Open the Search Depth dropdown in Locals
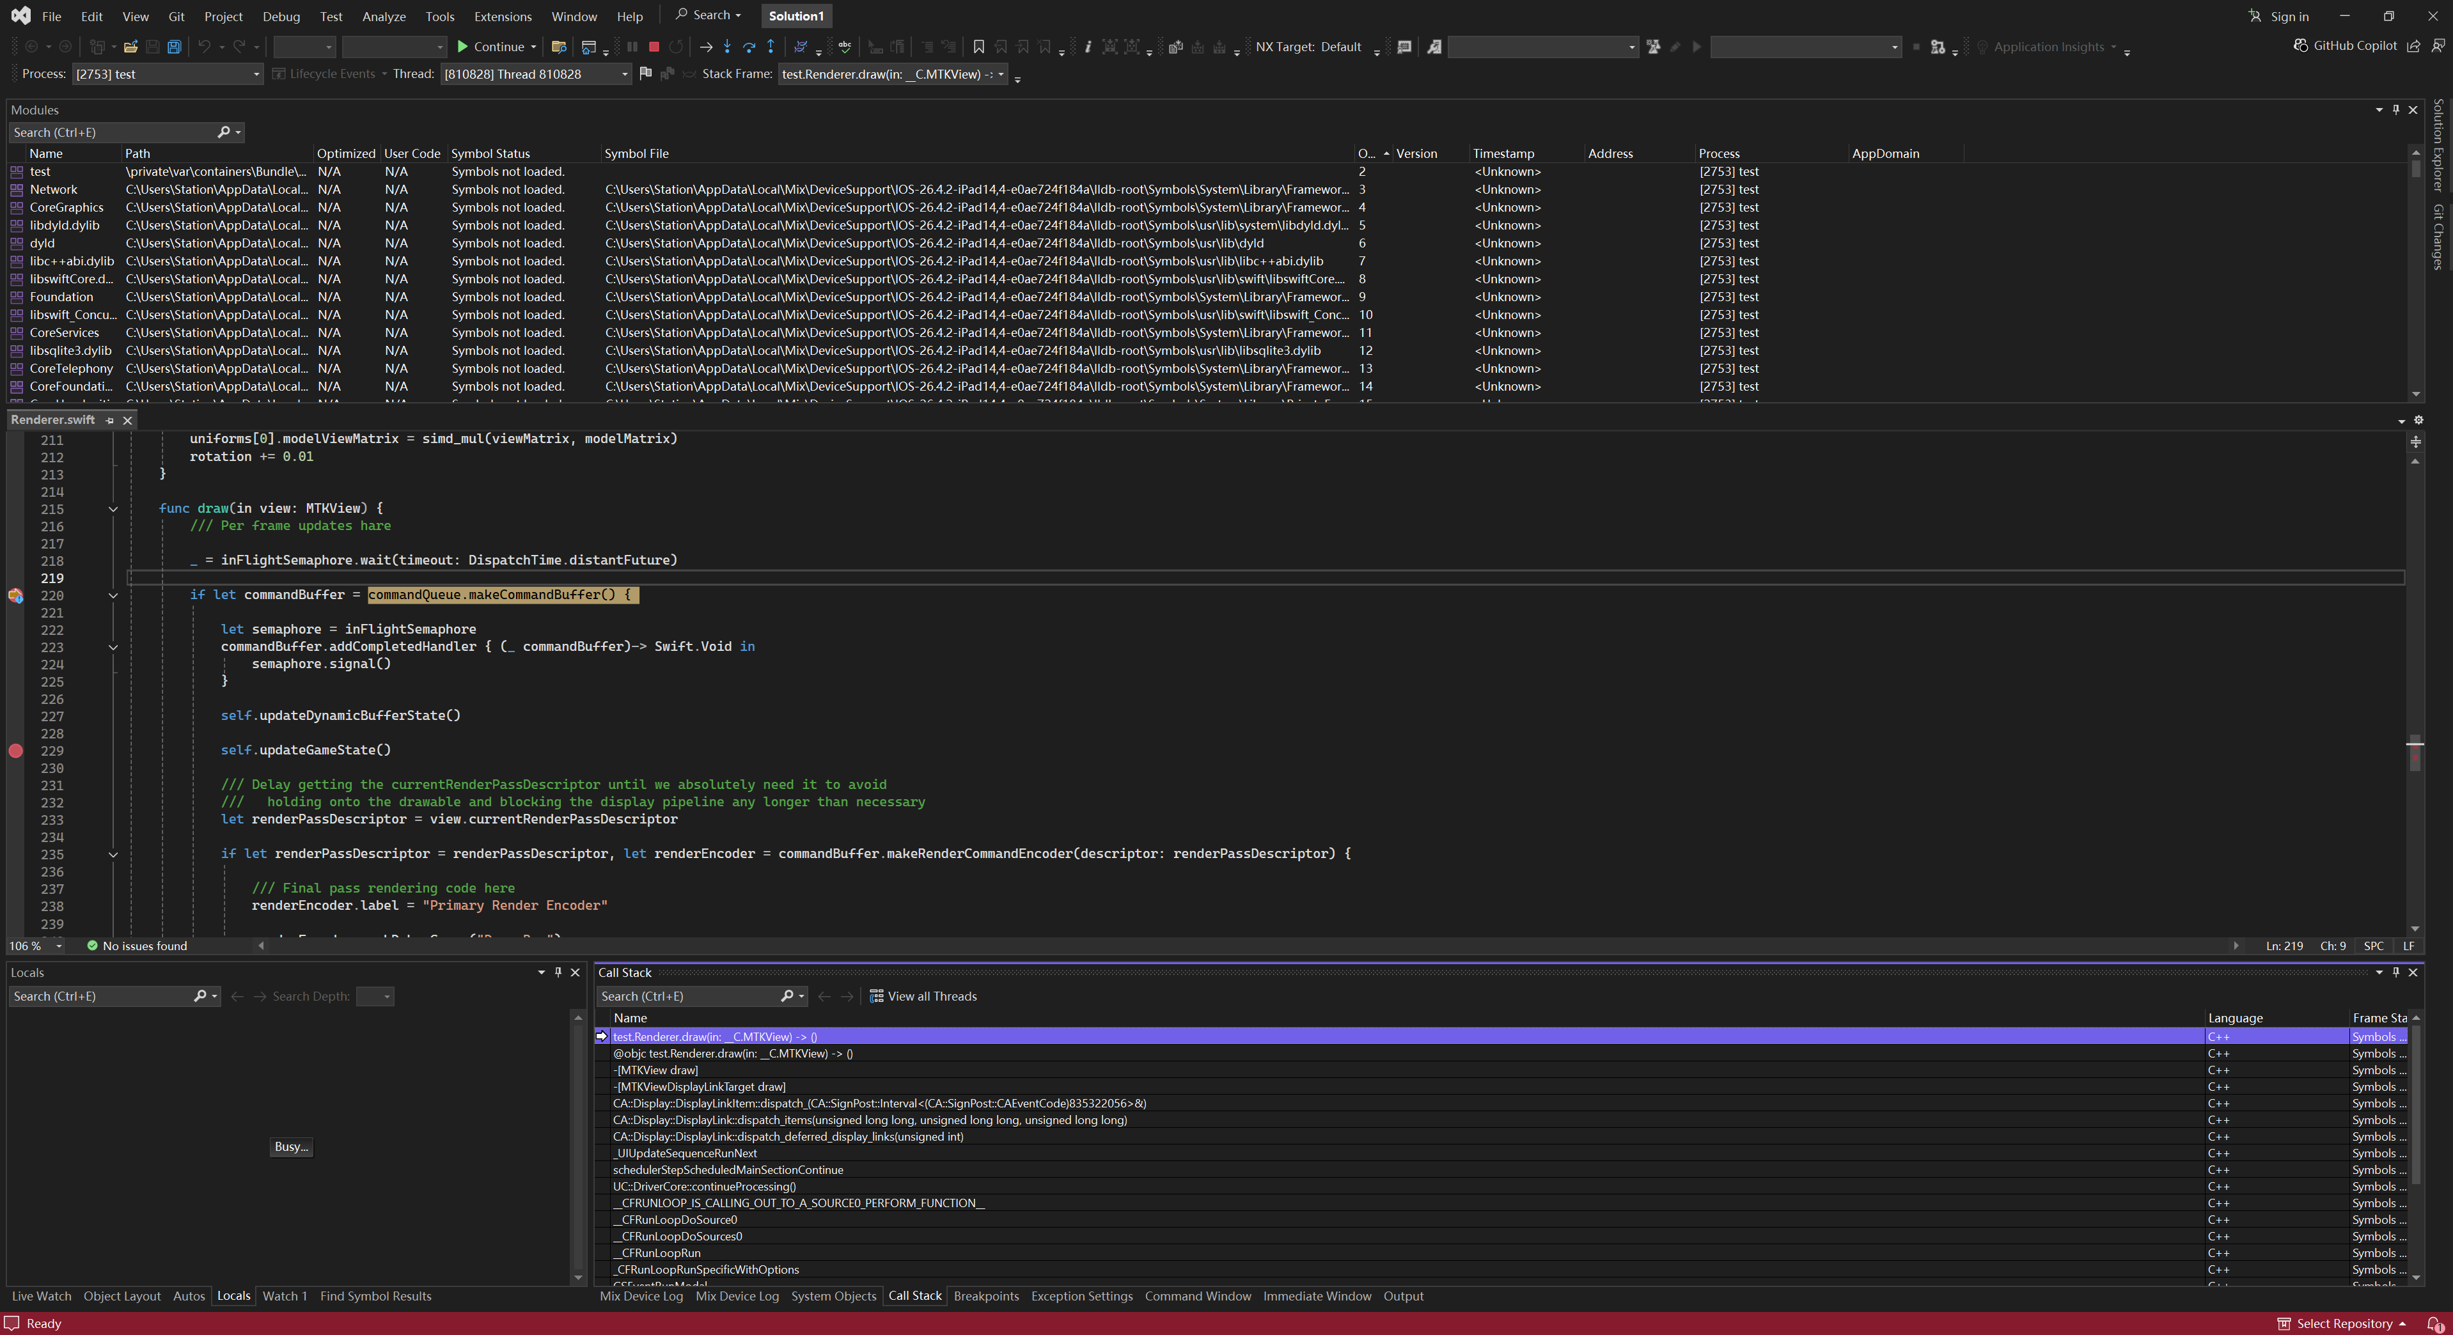This screenshot has height=1335, width=2453. coord(375,996)
